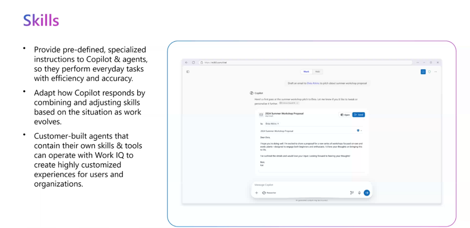This screenshot has width=470, height=228.
Task: Open the more options ellipsis beside the shield
Action: (x=436, y=72)
